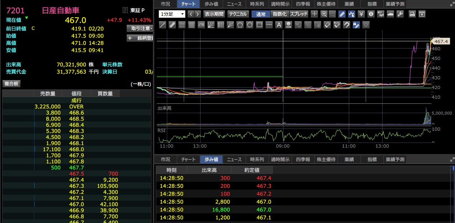The width and height of the screenshot is (455, 223).
Task: Open the 時系列 tab in lower panel
Action: tap(257, 159)
